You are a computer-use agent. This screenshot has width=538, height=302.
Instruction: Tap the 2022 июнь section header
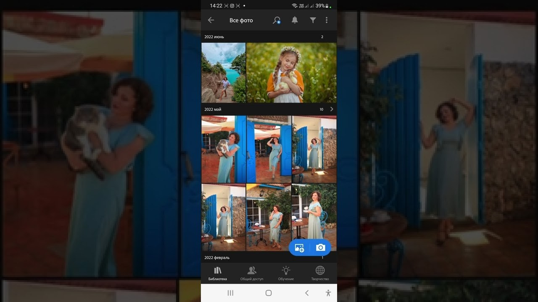(214, 37)
